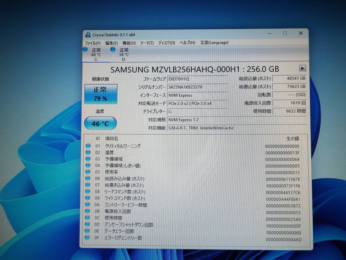Image resolution: width=346 pixels, height=260 pixels.
Task: Open the ヘルプ(H) menu
Action: (x=187, y=43)
